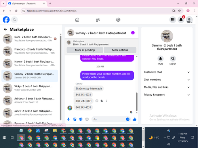The width and height of the screenshot is (198, 148).
Task: Open more options for 848 243 4031 message
Action: point(107,101)
